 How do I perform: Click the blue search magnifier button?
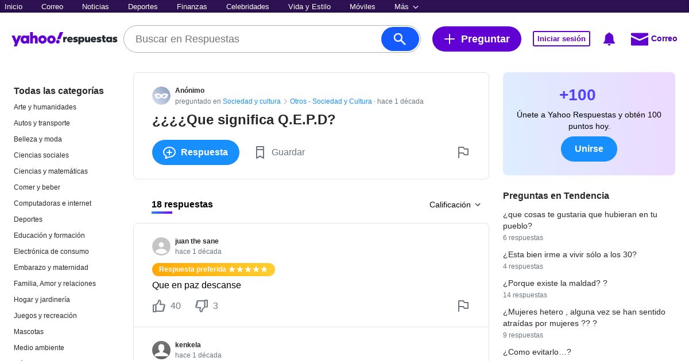[x=400, y=39]
